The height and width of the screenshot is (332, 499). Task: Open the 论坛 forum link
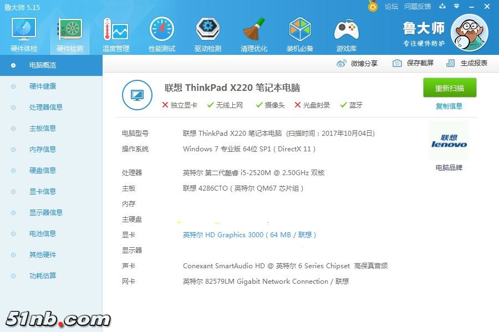391,7
